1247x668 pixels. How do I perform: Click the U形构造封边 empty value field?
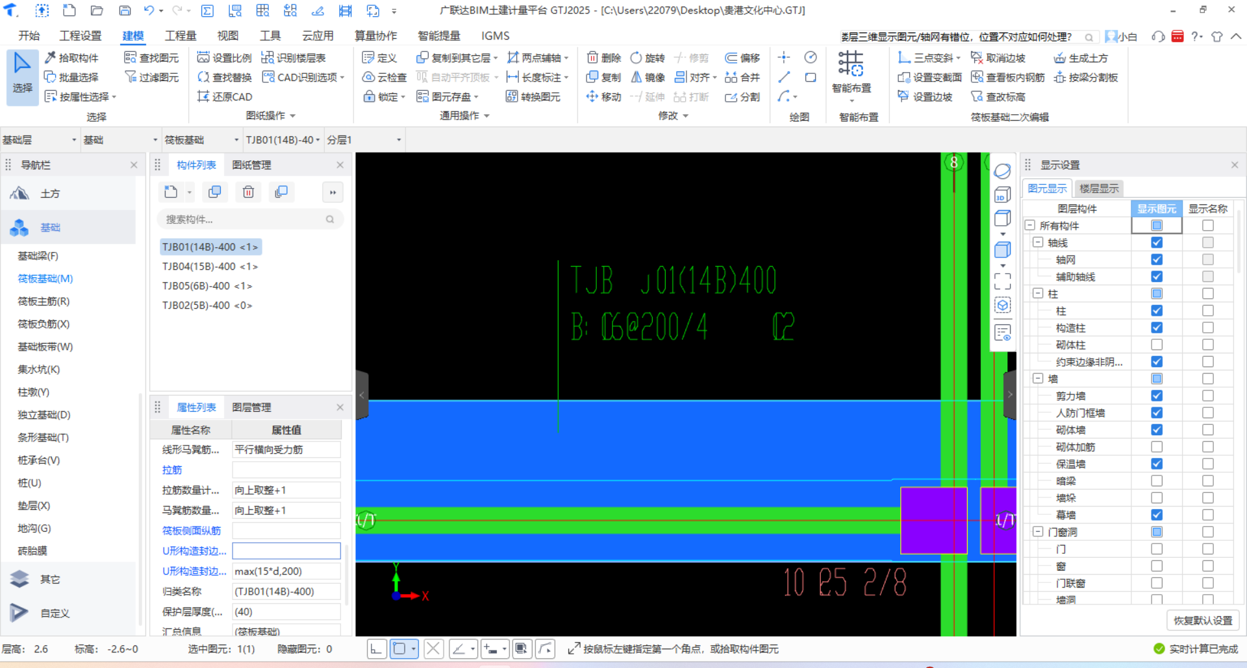(286, 551)
